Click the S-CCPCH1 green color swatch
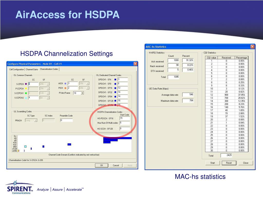 click(26, 93)
